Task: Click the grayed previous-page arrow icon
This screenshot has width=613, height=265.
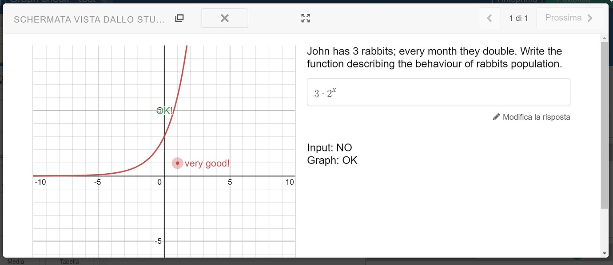Action: 490,18
